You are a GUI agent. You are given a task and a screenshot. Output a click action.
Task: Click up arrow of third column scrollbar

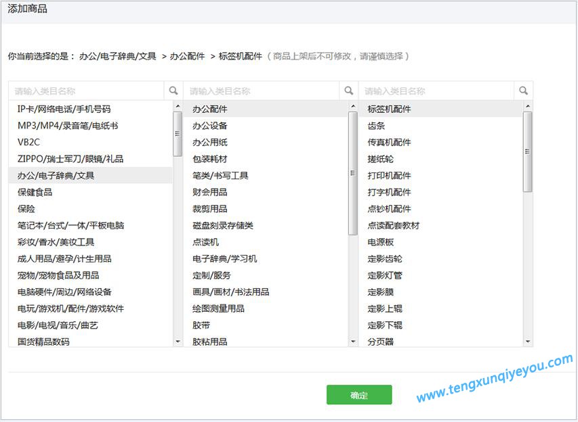(527, 106)
